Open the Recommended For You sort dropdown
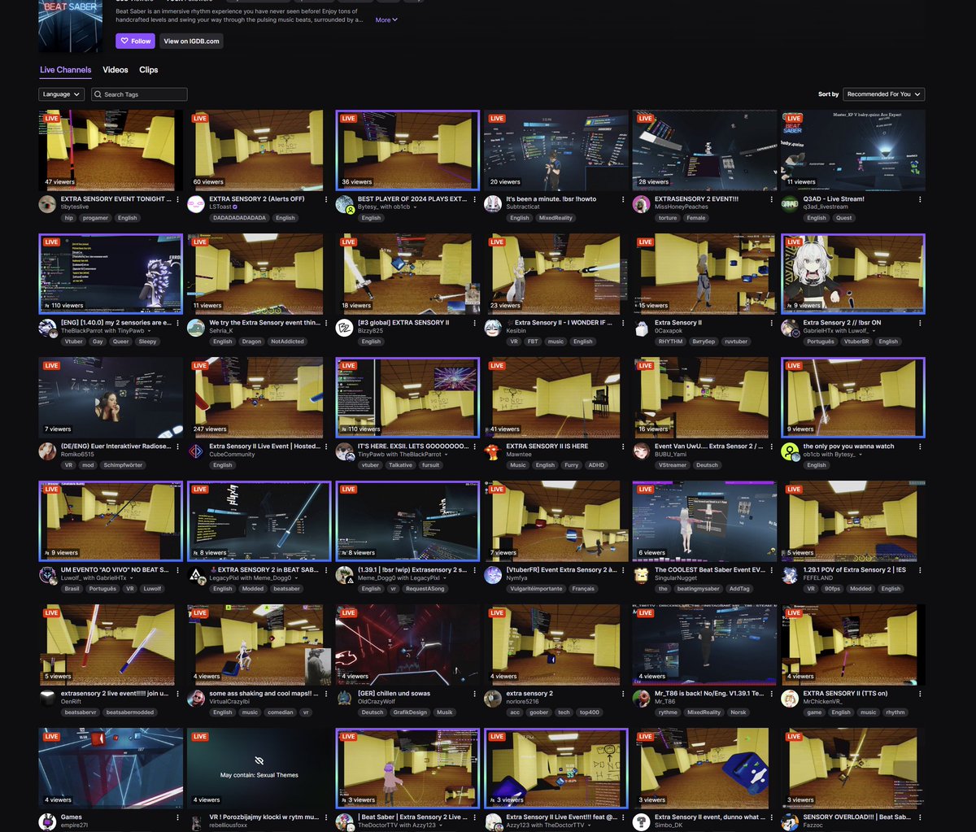The image size is (976, 832). [x=883, y=94]
